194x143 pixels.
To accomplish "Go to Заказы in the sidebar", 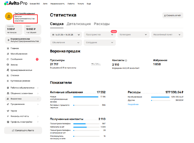I will [x=14, y=65].
